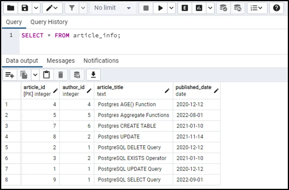Open the query tool Help icon
289x190 pixels.
click(x=276, y=8)
